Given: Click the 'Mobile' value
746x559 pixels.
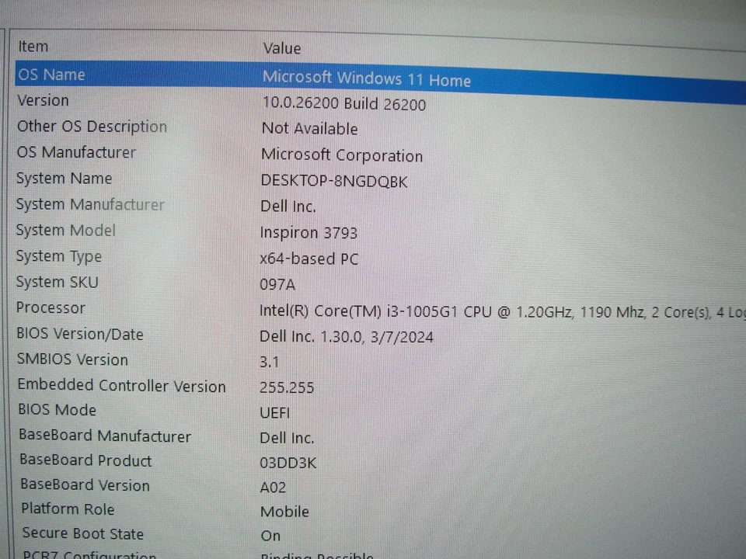Looking at the screenshot, I should (x=285, y=512).
